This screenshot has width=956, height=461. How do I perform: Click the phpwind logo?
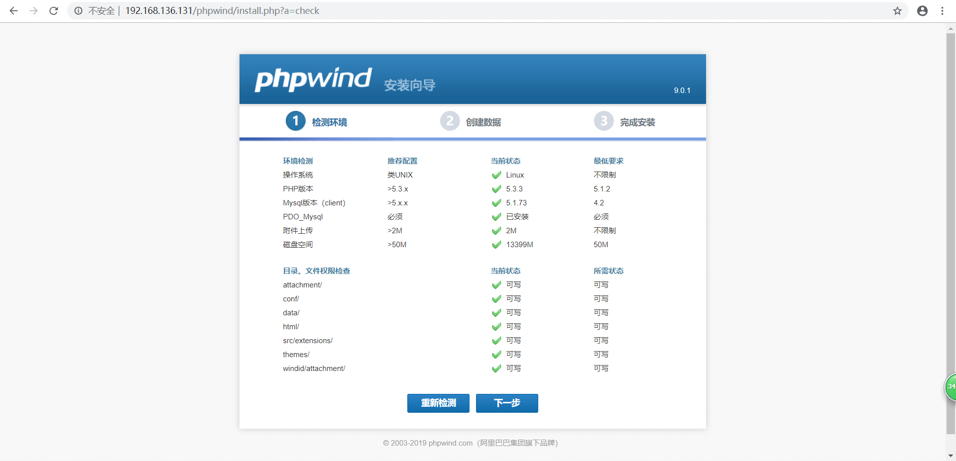[313, 79]
